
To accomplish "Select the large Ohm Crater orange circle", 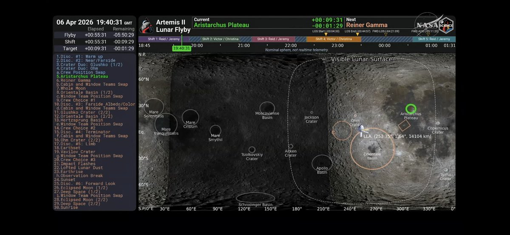I will 342,131.
